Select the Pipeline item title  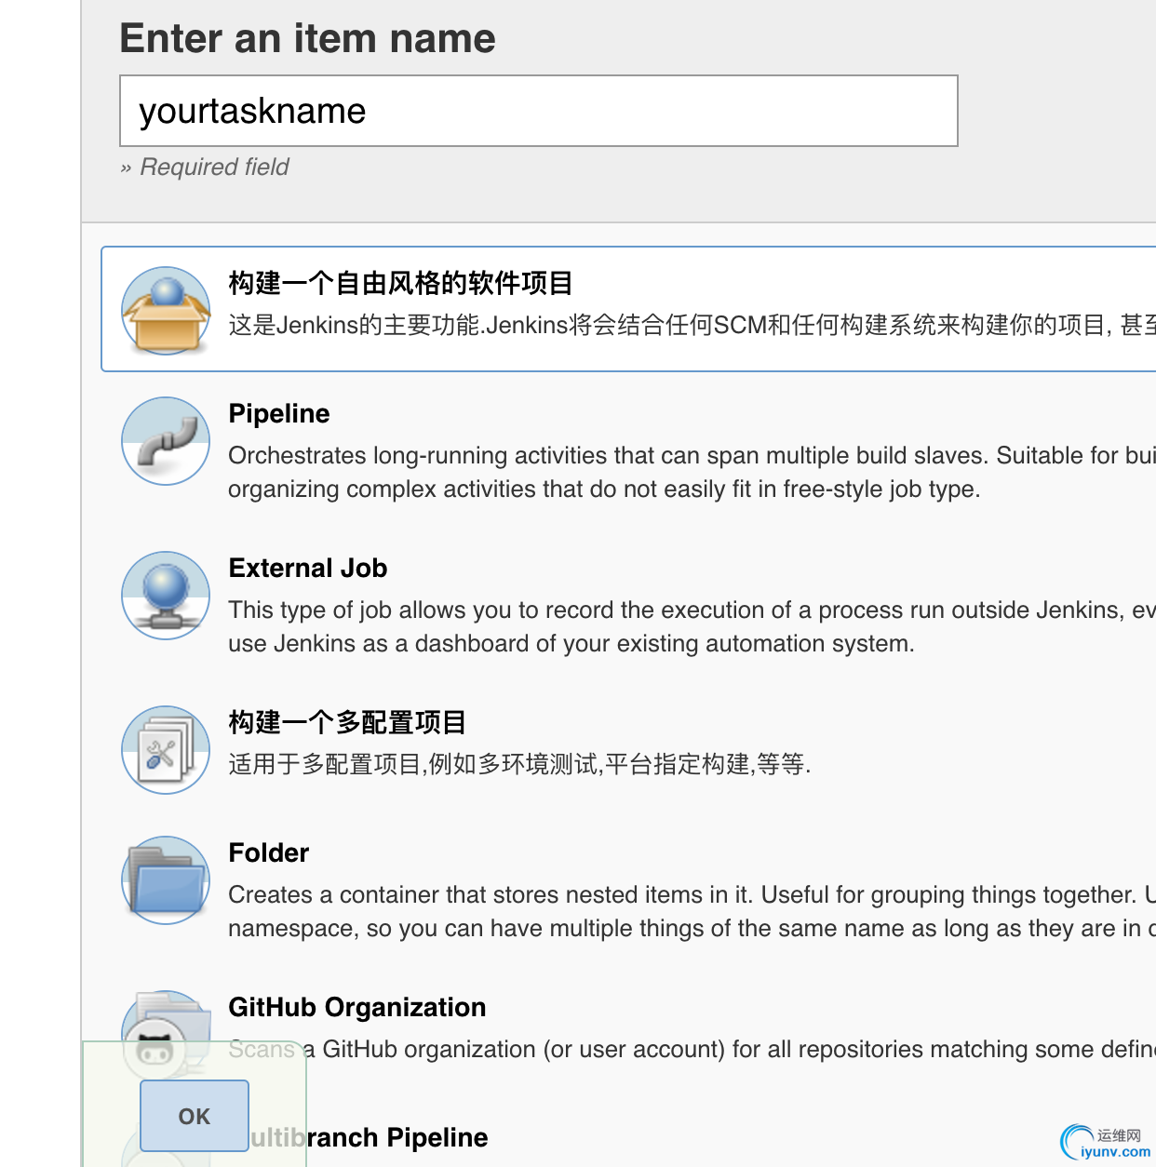[x=279, y=413]
